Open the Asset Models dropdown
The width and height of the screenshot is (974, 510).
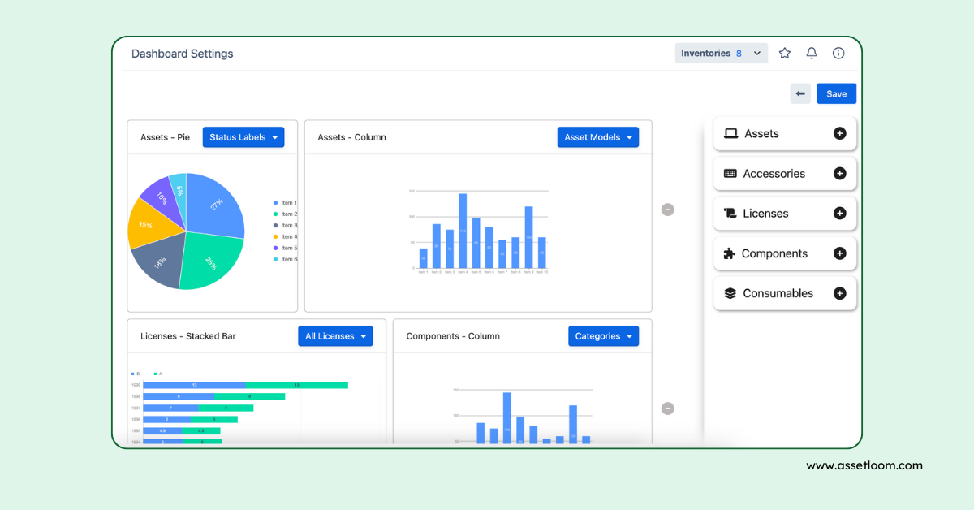pyautogui.click(x=597, y=137)
